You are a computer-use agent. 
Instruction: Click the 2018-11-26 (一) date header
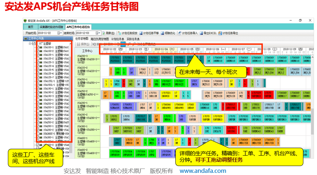216,49
